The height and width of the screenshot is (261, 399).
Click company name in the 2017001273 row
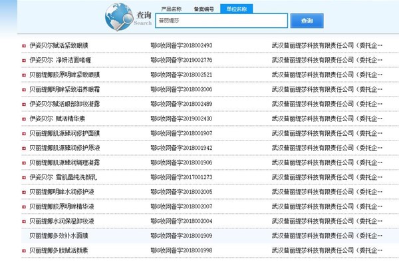(327, 177)
